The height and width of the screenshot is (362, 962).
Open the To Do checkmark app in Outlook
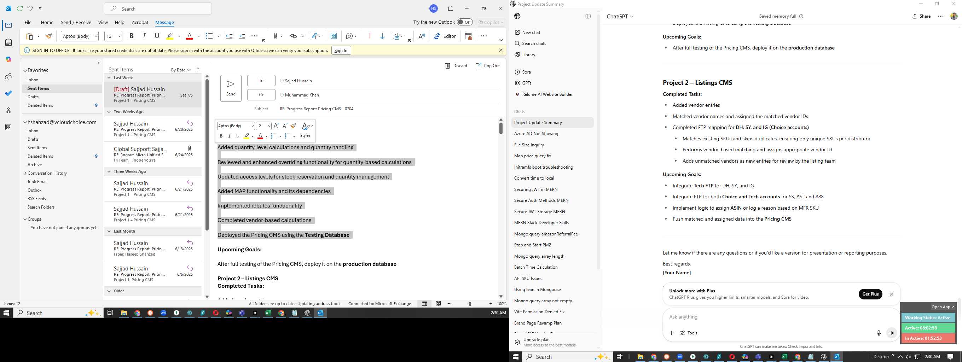[x=8, y=93]
